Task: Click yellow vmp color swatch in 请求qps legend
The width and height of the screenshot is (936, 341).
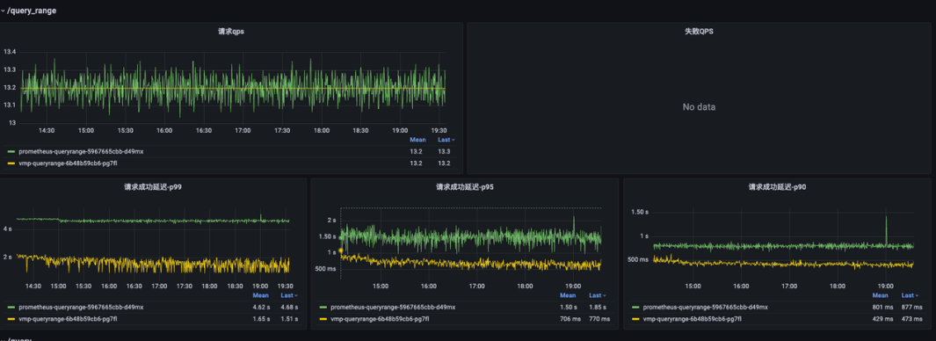Action: (11, 163)
